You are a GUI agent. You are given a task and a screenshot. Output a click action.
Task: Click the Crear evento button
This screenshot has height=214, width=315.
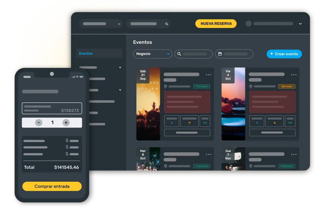(284, 54)
